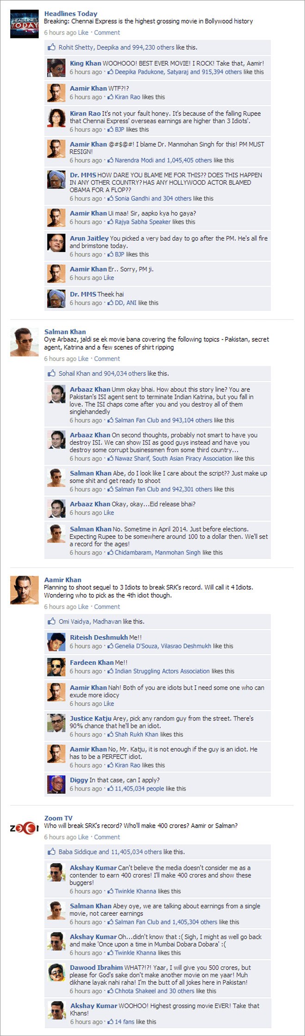Image resolution: width=305 pixels, height=1036 pixels.
Task: Click the Headlines Today logo thumbnail
Action: [x=24, y=24]
